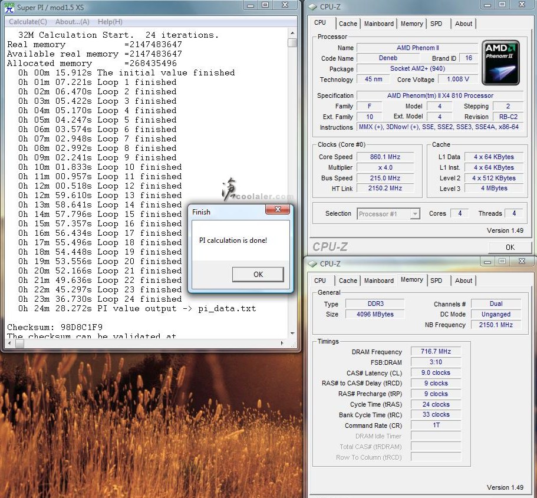Viewport: 537px width, 498px height.
Task: Click the DC Mode value Unganged
Action: point(496,315)
